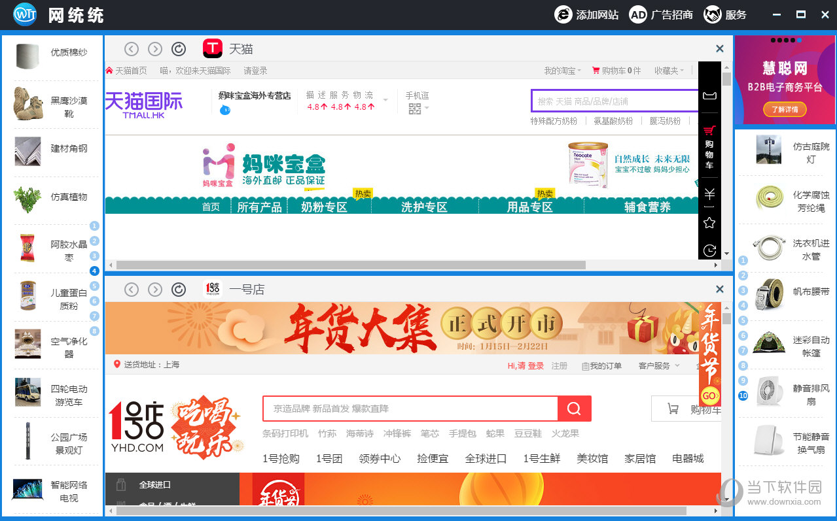837x521 pixels.
Task: Open the 公园广场景观灯 product item
Action: (52, 441)
